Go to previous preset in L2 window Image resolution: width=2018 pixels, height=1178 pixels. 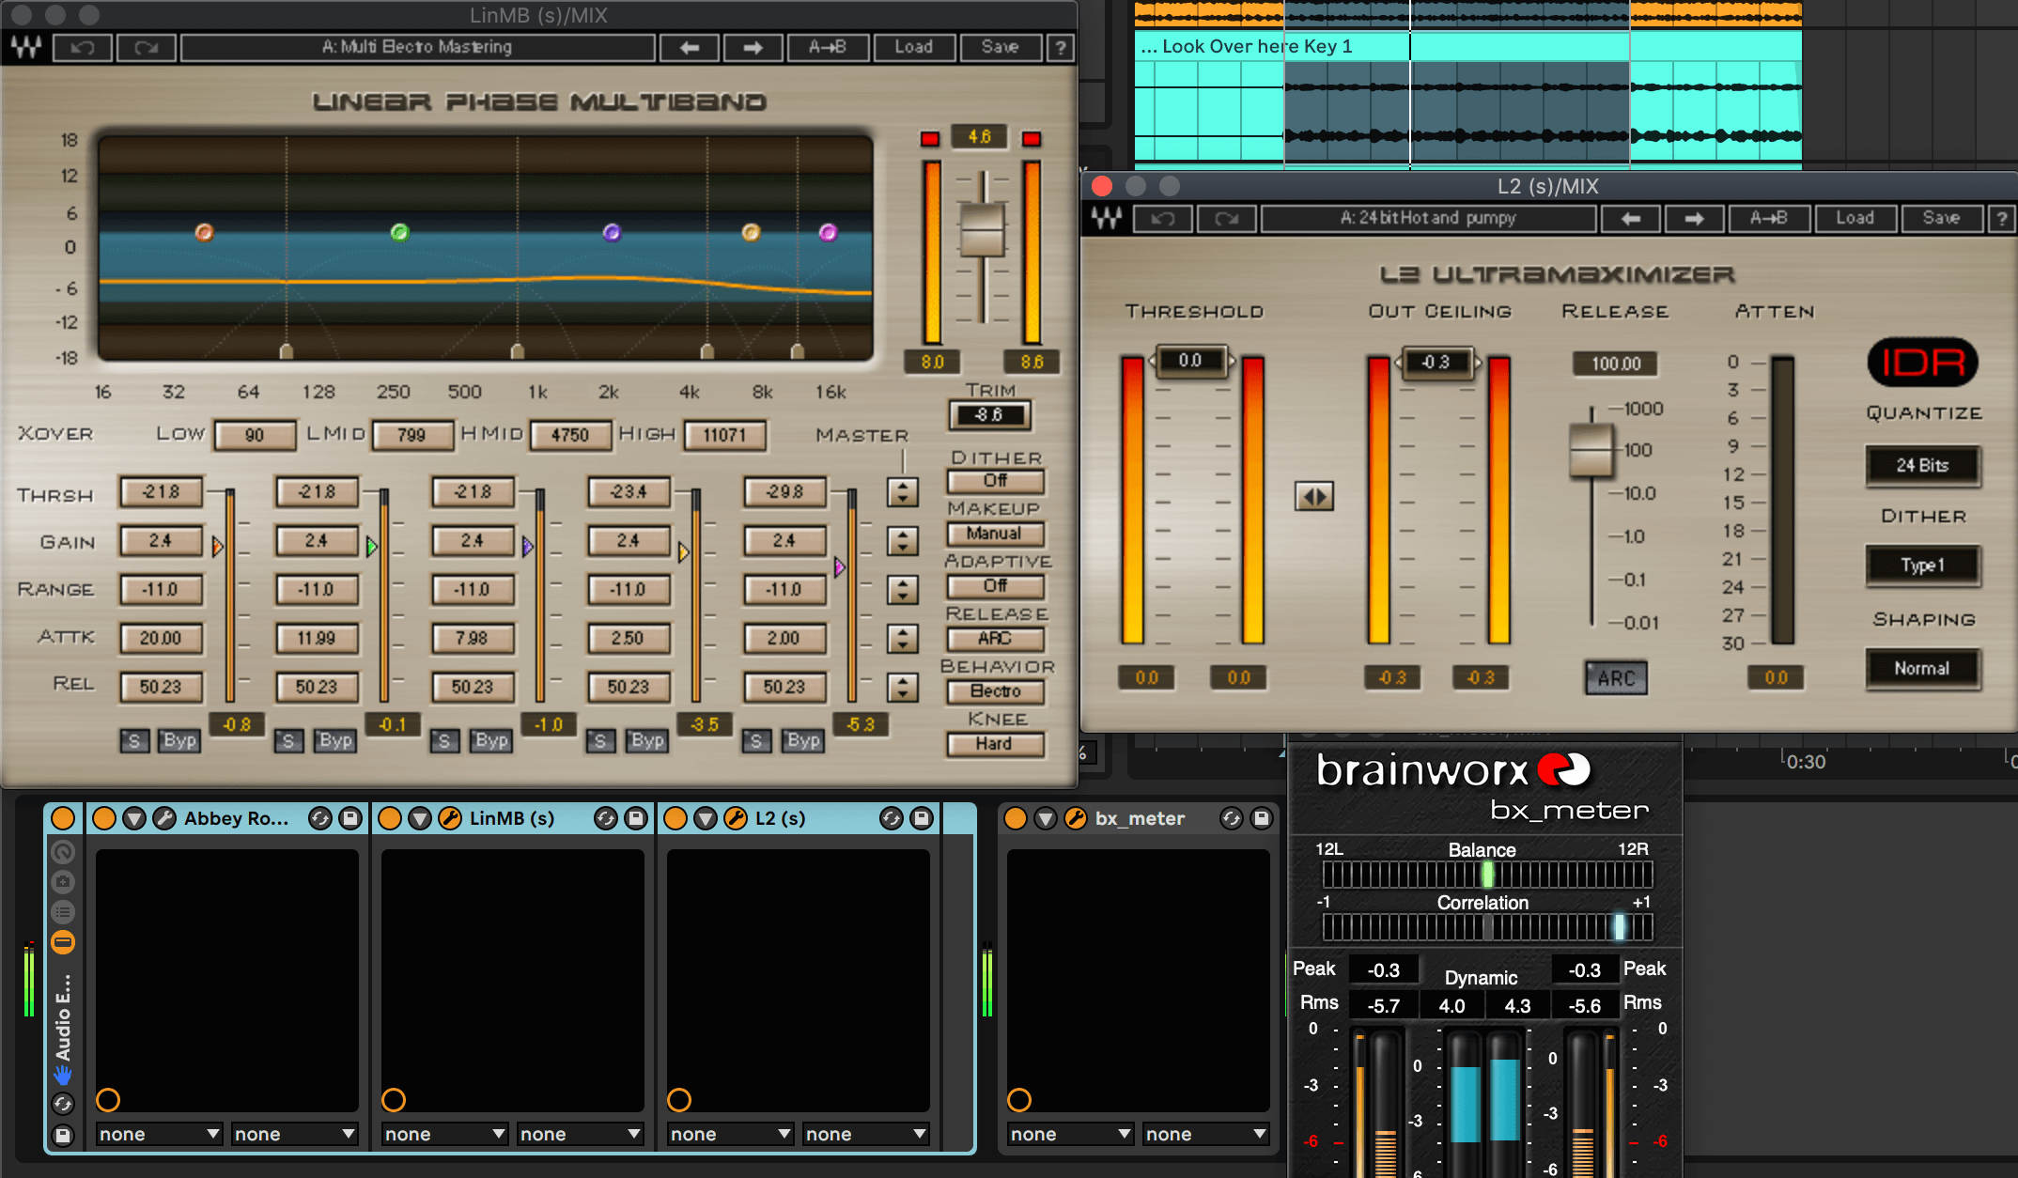click(x=1630, y=219)
